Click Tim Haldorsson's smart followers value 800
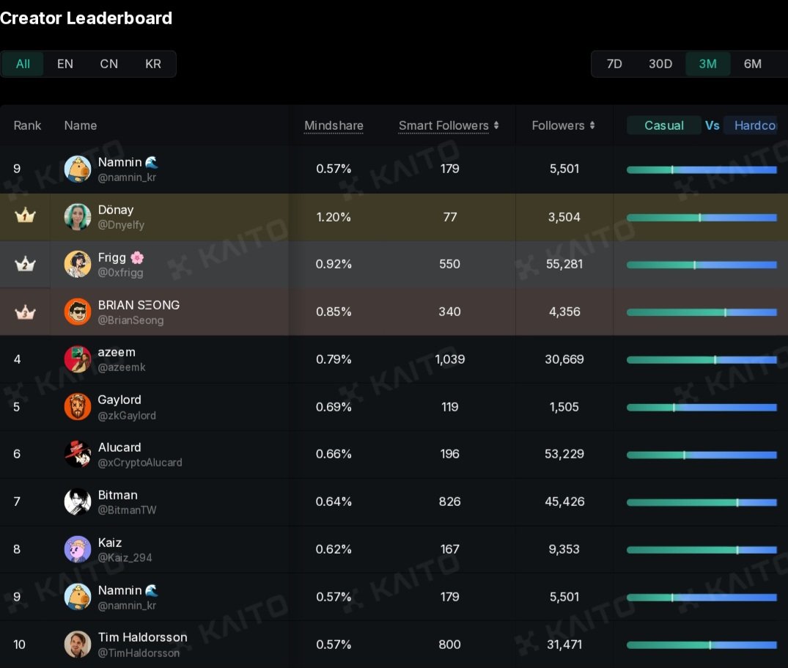Image resolution: width=788 pixels, height=668 pixels. tap(450, 645)
